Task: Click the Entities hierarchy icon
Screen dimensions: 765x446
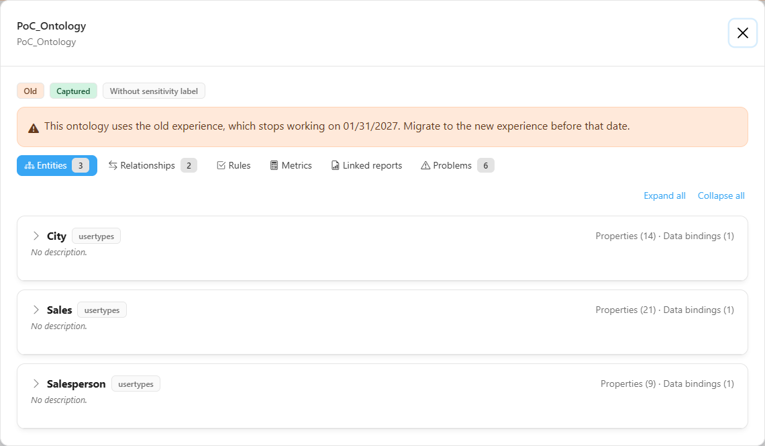Action: tap(30, 166)
